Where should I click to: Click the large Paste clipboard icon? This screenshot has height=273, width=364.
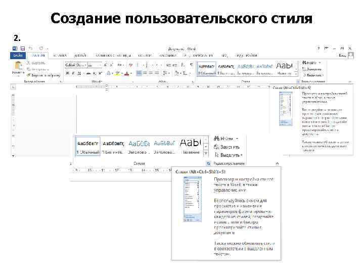[x=18, y=65]
